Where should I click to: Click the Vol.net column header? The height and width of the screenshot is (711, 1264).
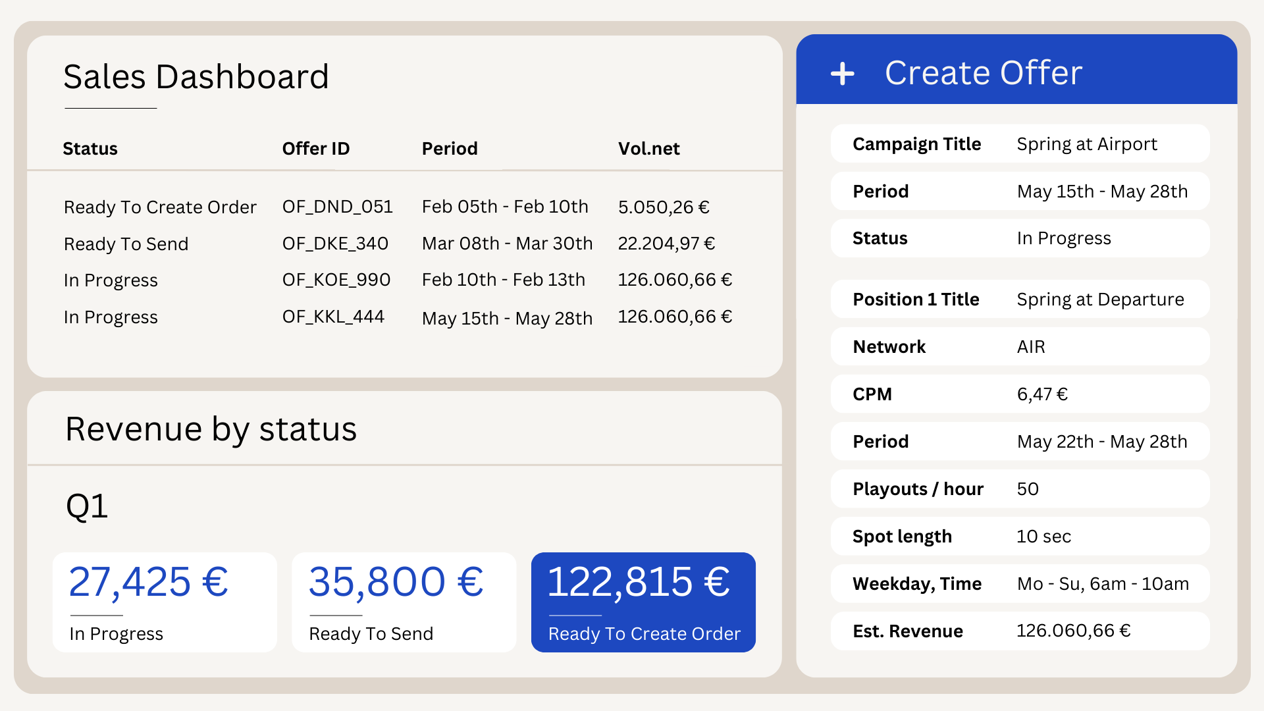pos(648,149)
